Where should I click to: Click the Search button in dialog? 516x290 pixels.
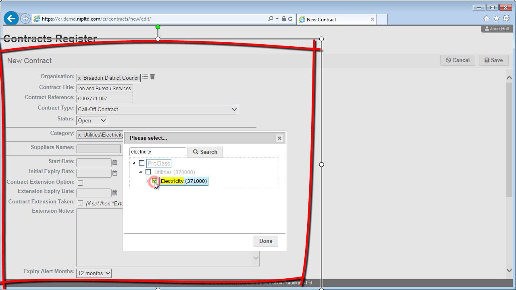pos(205,152)
